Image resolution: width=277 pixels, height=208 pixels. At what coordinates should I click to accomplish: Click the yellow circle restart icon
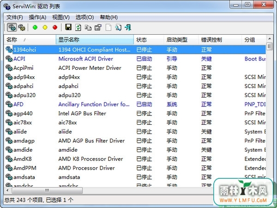point(45,27)
